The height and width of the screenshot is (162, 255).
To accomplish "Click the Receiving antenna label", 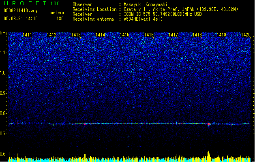I will pyautogui.click(x=93, y=19).
